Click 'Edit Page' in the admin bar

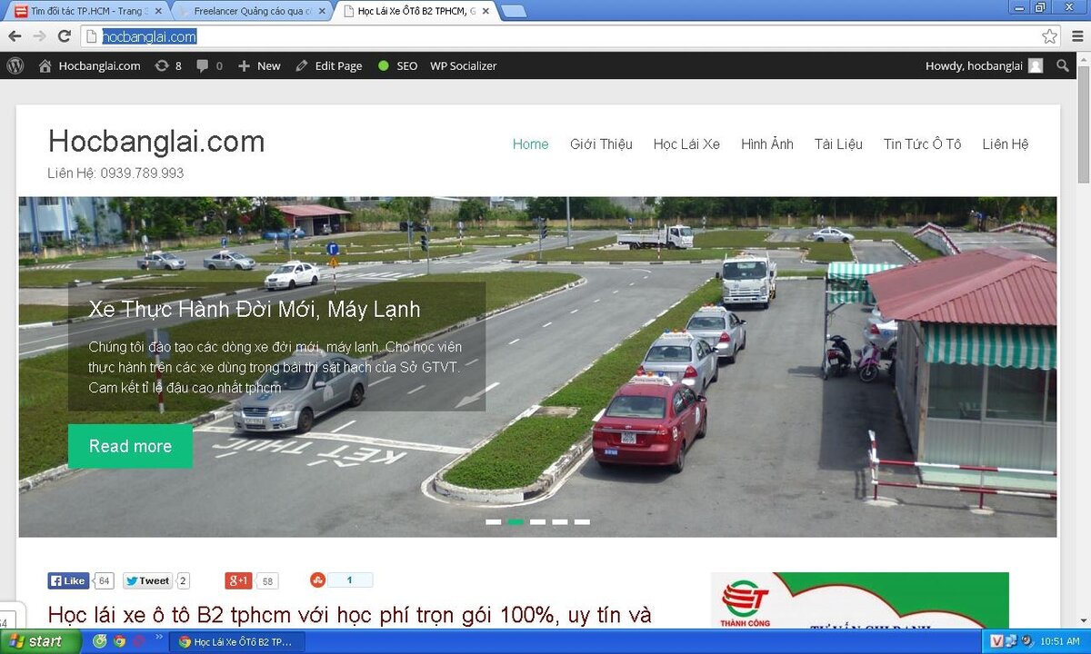pos(328,65)
